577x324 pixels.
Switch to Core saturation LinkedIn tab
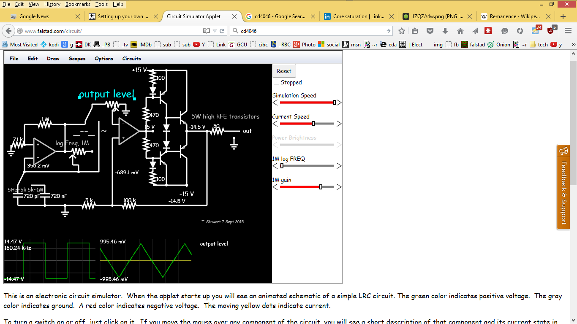point(359,16)
